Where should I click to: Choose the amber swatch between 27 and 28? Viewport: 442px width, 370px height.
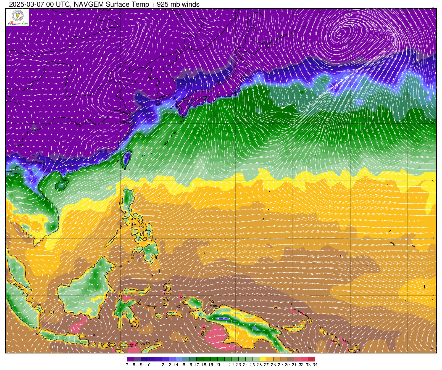pos(270,359)
